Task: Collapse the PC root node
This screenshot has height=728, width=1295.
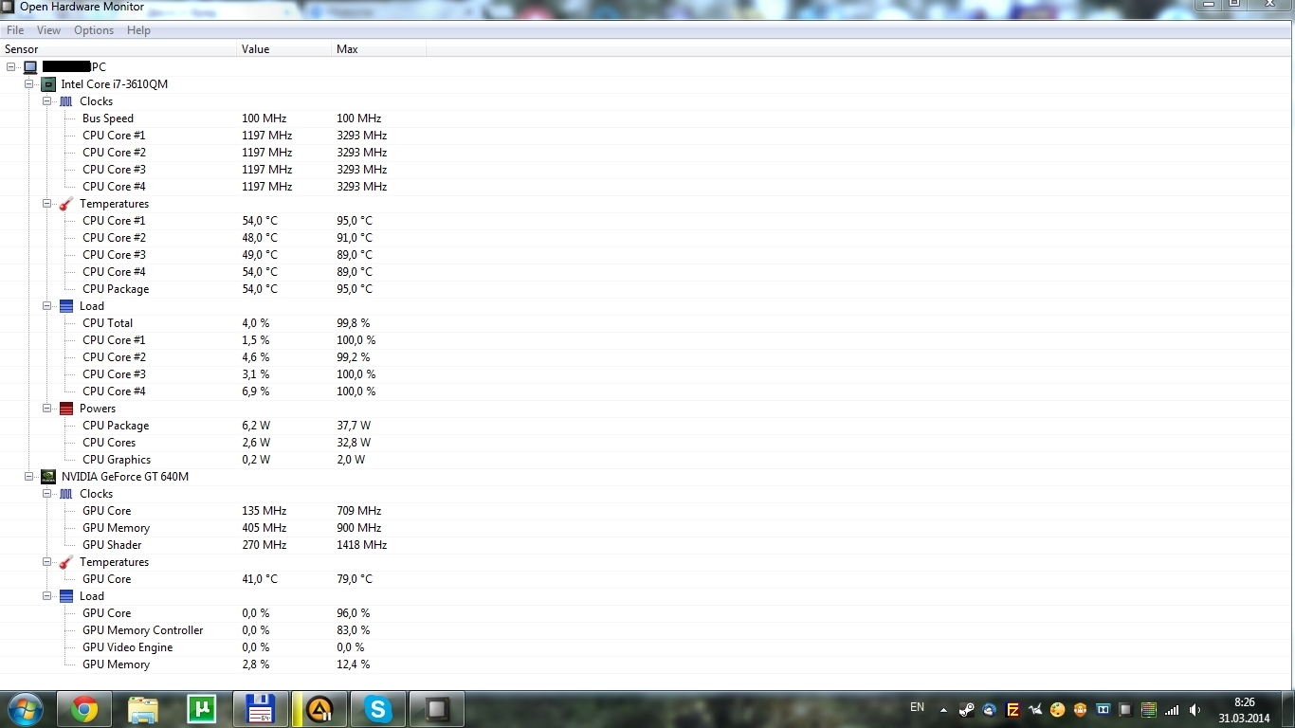Action: 11,67
